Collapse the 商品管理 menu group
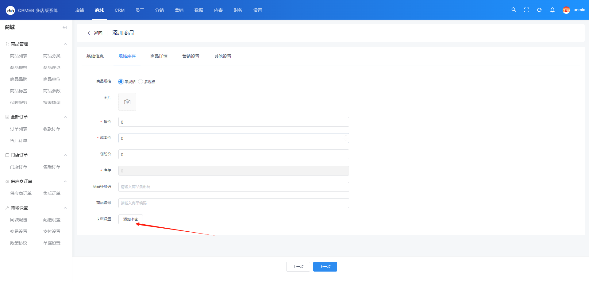The height and width of the screenshot is (282, 589). (x=65, y=44)
